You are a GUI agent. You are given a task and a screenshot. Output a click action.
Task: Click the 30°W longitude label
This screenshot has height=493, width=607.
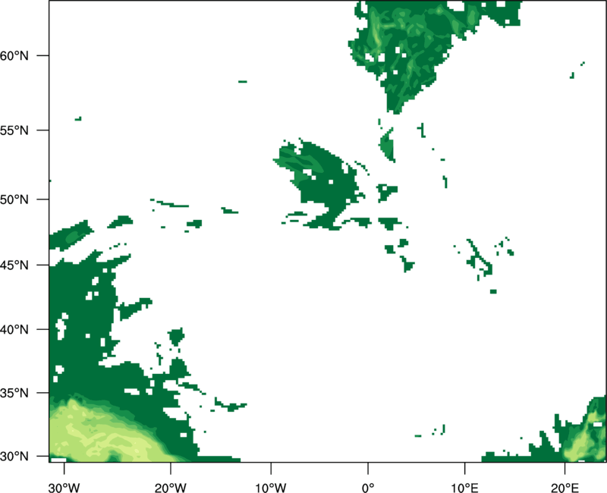pos(64,488)
